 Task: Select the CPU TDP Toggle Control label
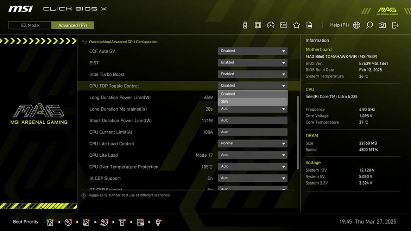coord(114,86)
